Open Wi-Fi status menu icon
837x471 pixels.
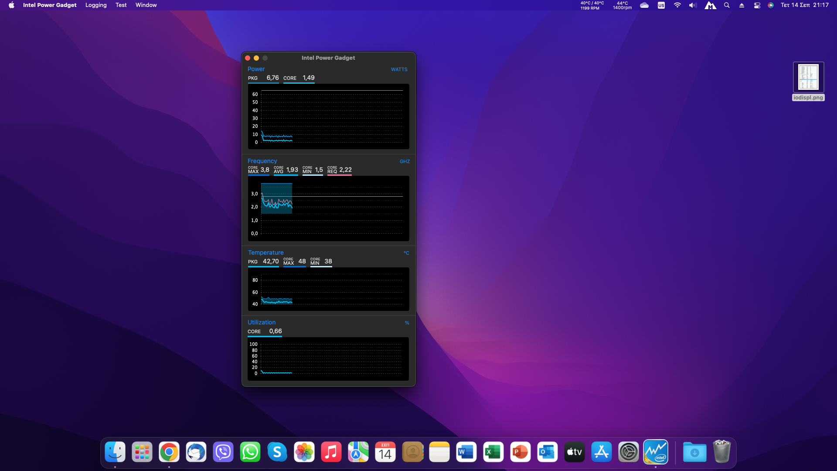[x=677, y=5]
